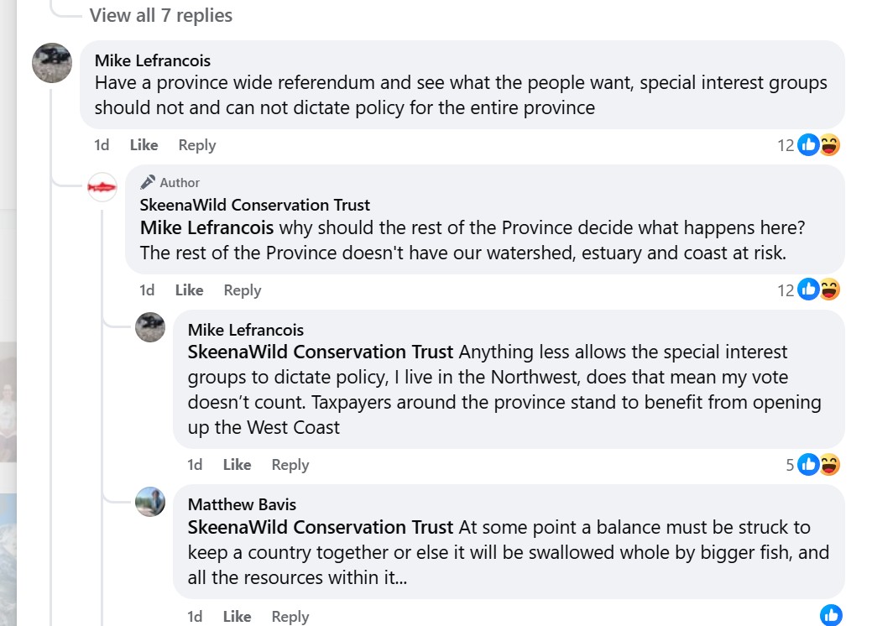The image size is (872, 626).
Task: Click Matthew Bavis's name link
Action: [242, 504]
